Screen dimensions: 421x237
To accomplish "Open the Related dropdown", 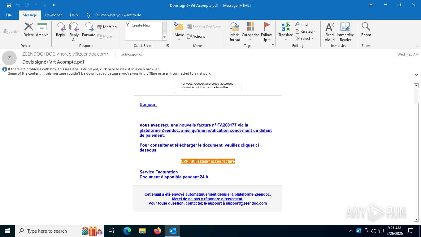I will (306, 31).
